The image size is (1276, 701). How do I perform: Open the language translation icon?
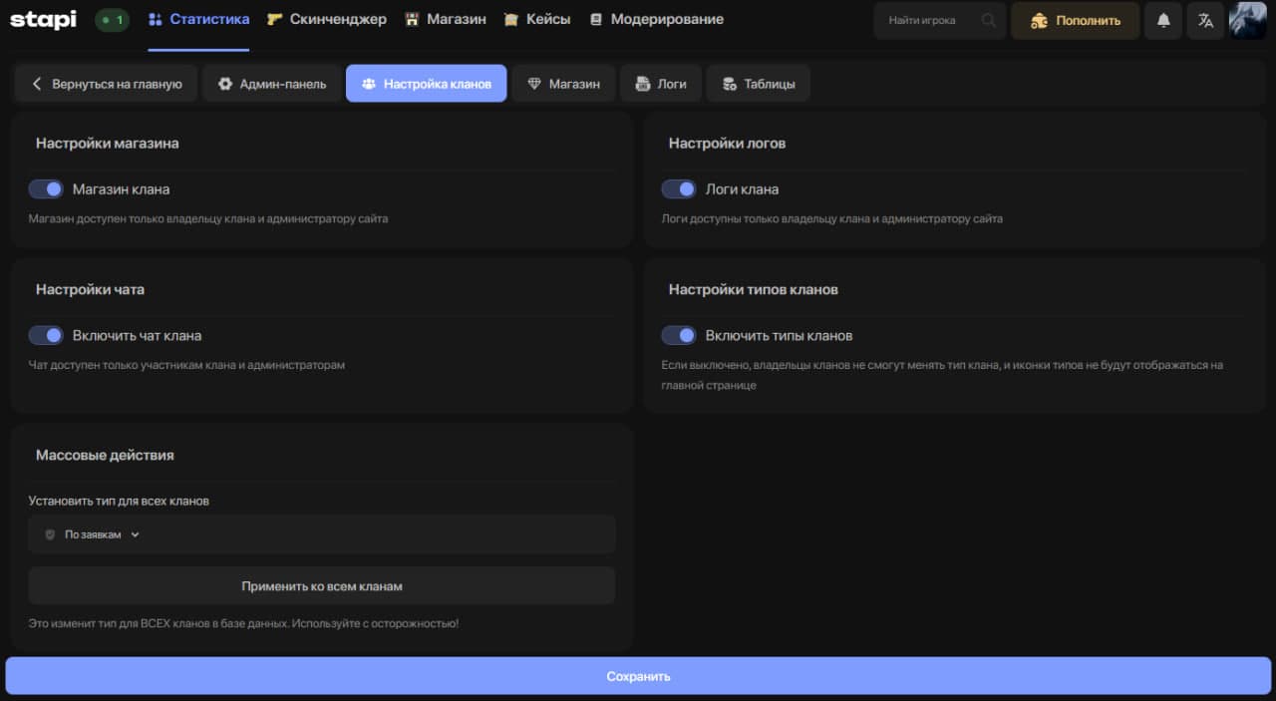[x=1205, y=20]
